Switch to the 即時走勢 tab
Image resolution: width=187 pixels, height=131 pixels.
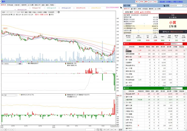(10, 5)
